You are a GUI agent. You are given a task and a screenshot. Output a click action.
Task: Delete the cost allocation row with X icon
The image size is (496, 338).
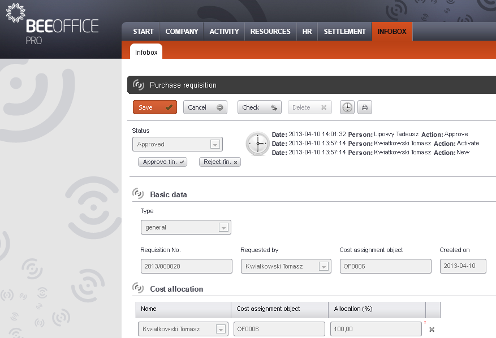tap(432, 330)
